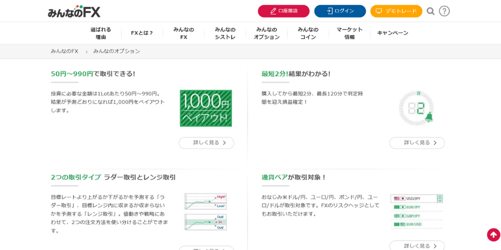
Task: Click 詳しく見る under 1,000円 payout section
Action: 206,143
